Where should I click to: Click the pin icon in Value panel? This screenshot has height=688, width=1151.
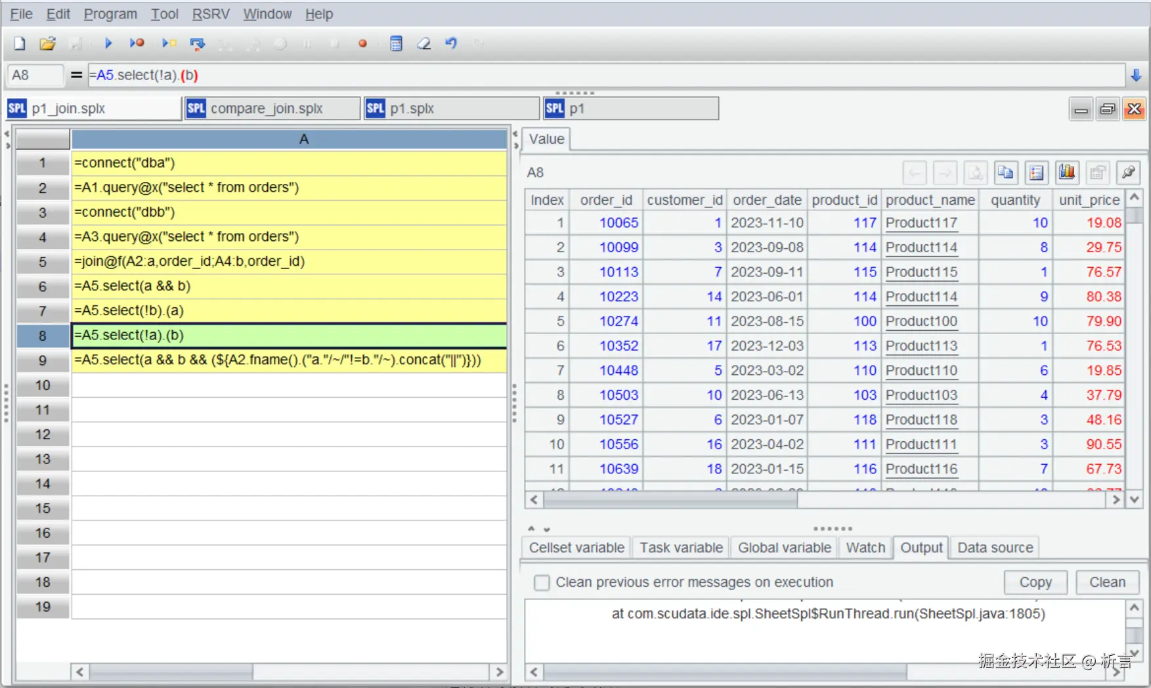coord(1128,173)
